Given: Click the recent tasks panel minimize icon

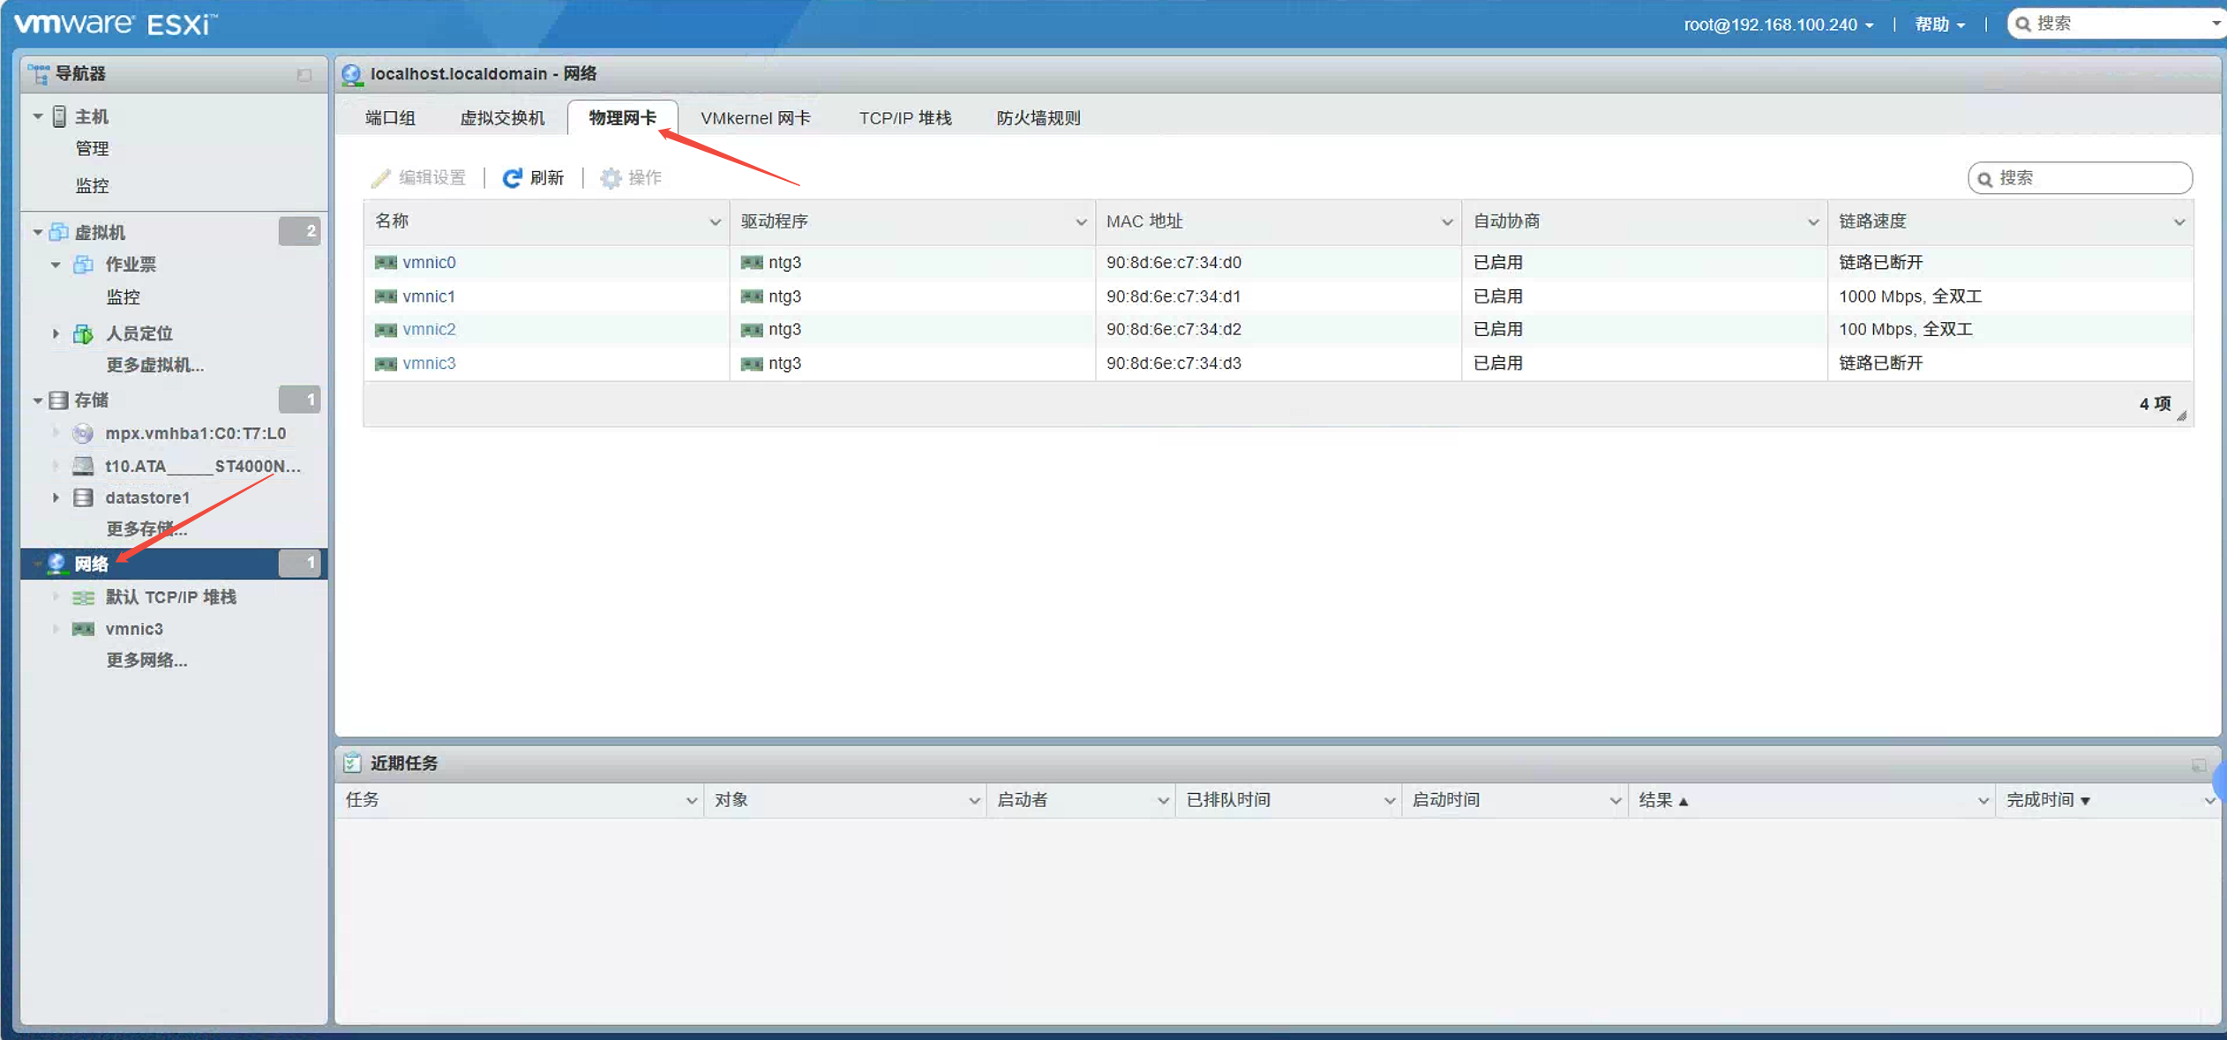Looking at the screenshot, I should 2198,764.
